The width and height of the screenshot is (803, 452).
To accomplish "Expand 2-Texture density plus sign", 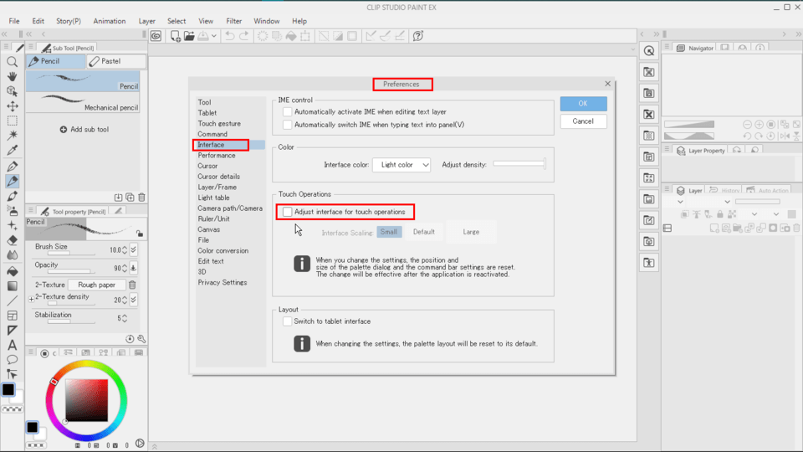I will [31, 299].
